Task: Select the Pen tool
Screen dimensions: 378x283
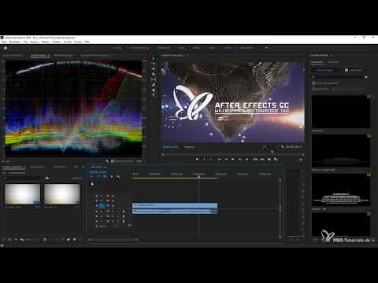Action: tap(154, 85)
